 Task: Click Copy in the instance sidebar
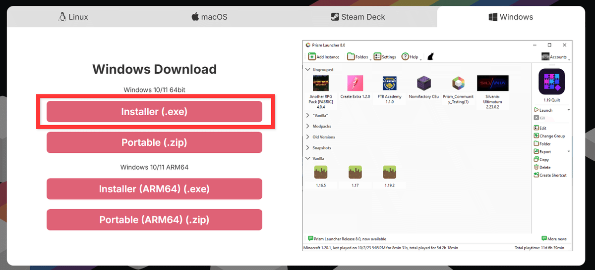click(x=541, y=160)
